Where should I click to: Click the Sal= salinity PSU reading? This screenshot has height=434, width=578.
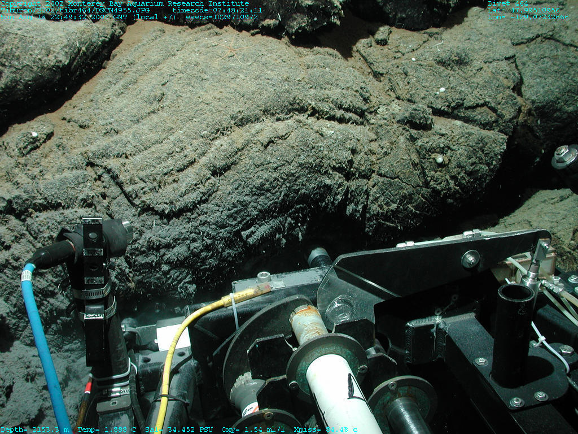(178, 430)
